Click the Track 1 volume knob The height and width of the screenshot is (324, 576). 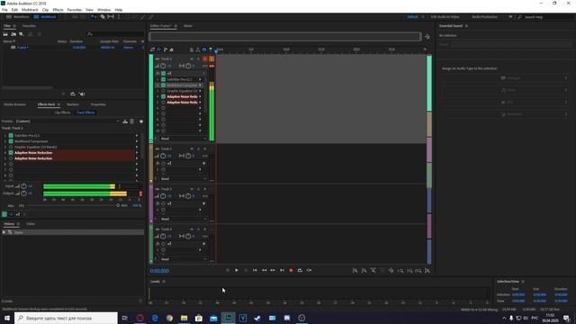[x=163, y=66]
